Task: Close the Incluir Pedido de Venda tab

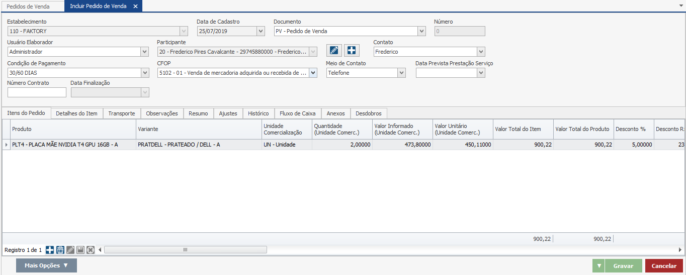Action: [x=135, y=6]
